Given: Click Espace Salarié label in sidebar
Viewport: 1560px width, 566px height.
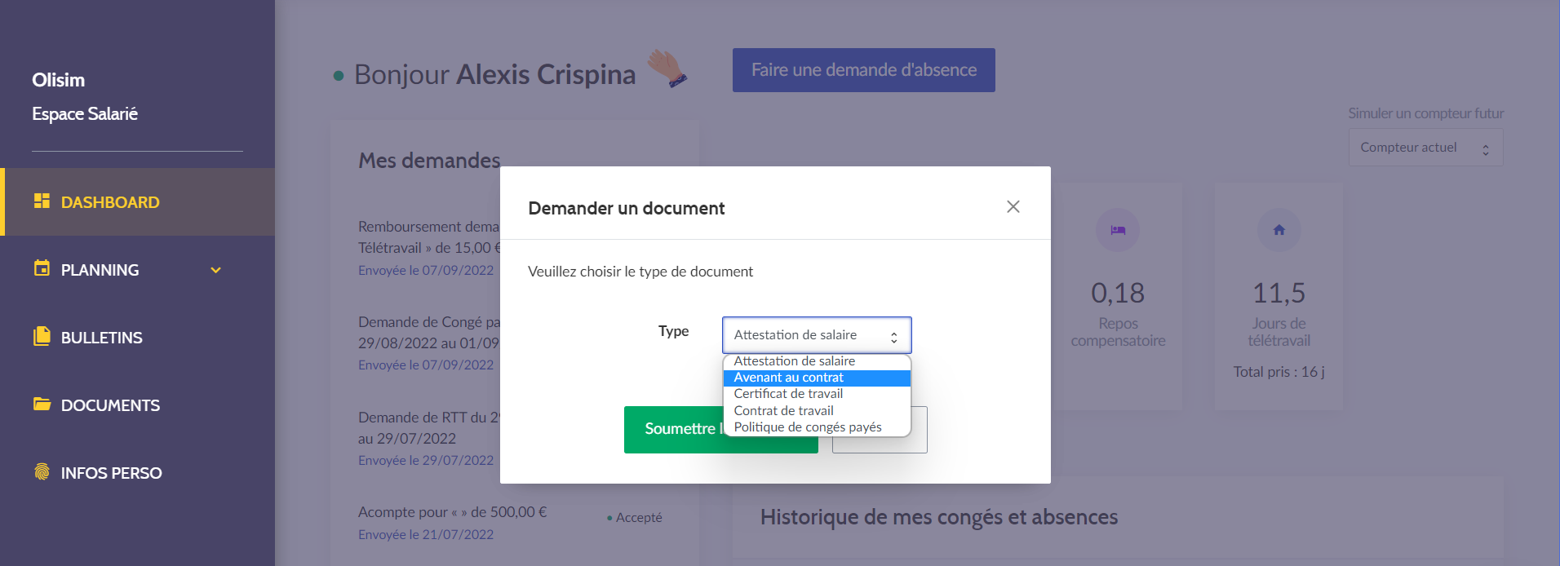Looking at the screenshot, I should tap(85, 114).
